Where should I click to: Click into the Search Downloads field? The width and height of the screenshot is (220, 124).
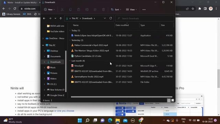pyautogui.click(x=144, y=18)
